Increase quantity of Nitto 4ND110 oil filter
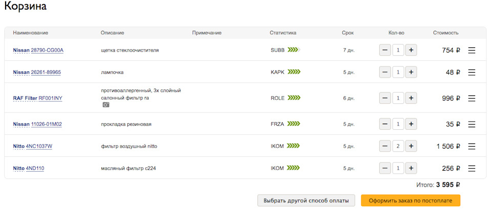This screenshot has width=492, height=213. [x=411, y=168]
